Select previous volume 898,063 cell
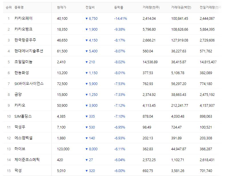The height and width of the screenshot is (176, 225). click(x=206, y=116)
